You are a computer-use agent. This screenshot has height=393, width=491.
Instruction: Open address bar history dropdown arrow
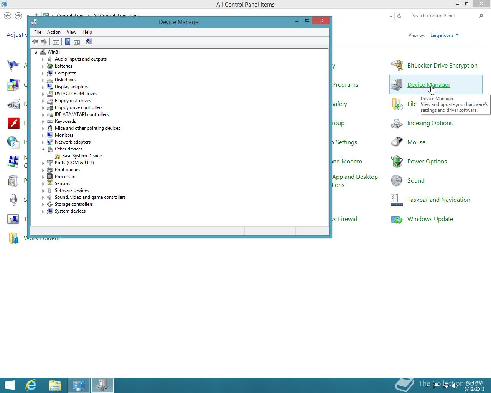[391, 16]
